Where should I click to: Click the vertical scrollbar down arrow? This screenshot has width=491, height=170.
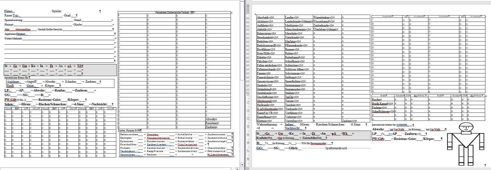(242, 165)
